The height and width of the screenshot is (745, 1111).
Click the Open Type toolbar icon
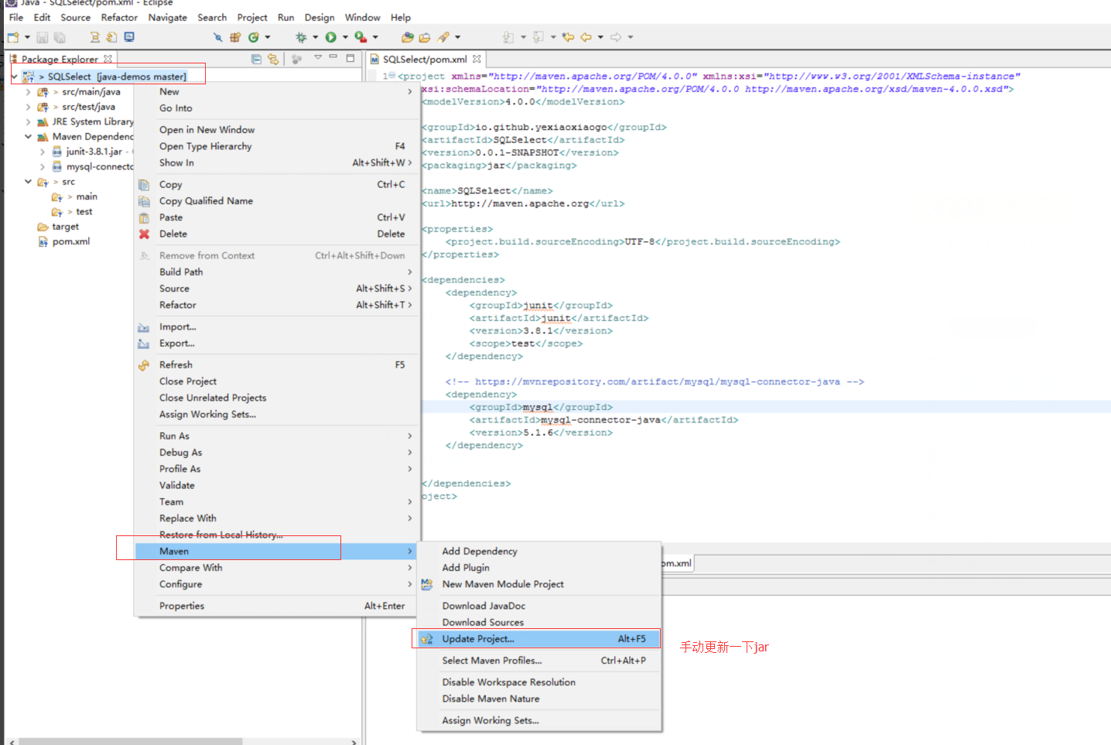point(408,37)
